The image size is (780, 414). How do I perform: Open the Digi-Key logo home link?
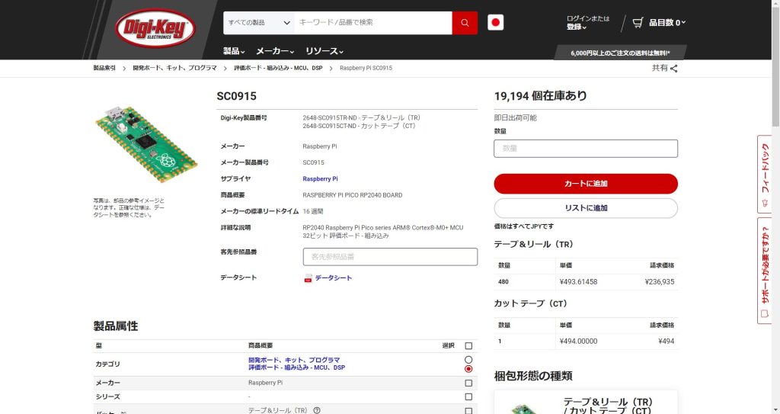tap(155, 28)
